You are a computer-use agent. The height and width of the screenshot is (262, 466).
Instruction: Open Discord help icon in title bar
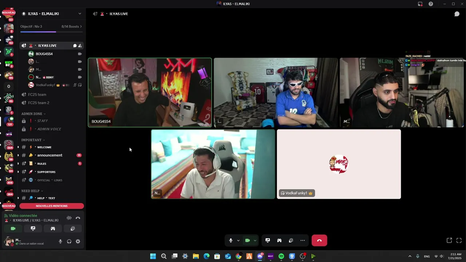(x=431, y=4)
